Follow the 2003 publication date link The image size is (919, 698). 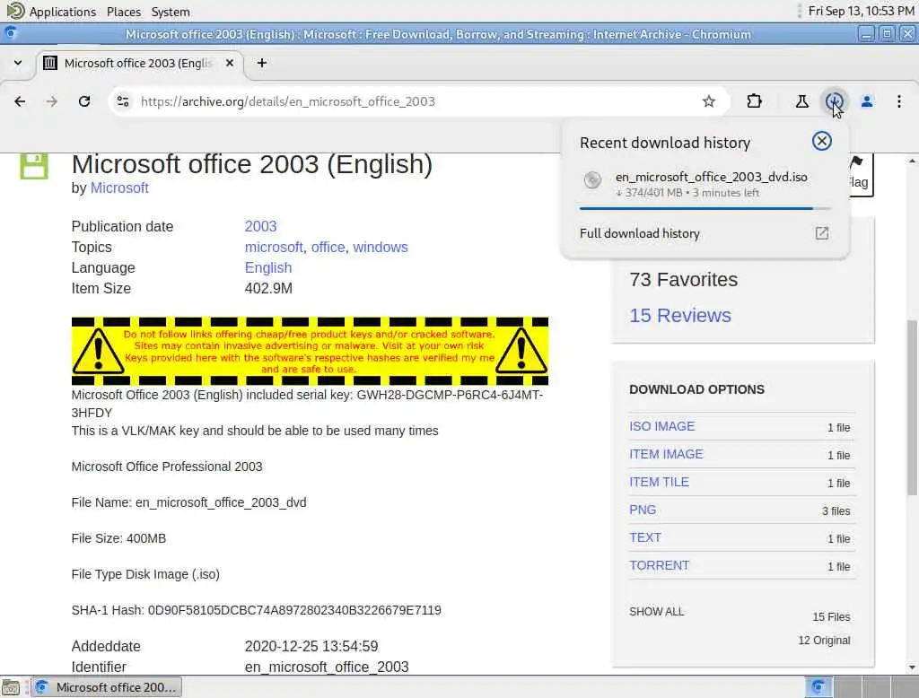(x=261, y=226)
